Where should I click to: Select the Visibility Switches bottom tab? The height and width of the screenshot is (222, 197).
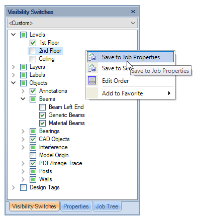34,206
